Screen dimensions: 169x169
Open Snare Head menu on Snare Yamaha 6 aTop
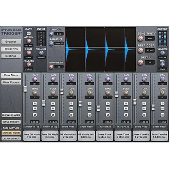click(x=141, y=127)
